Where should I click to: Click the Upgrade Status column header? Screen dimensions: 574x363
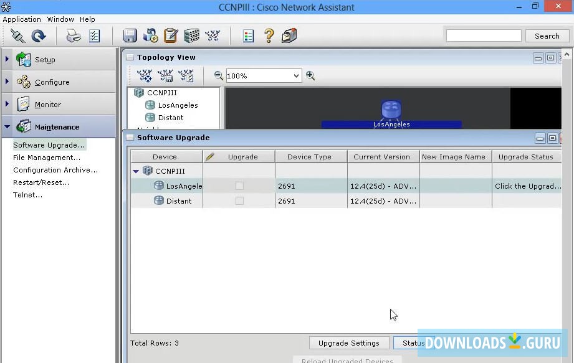[x=527, y=157]
